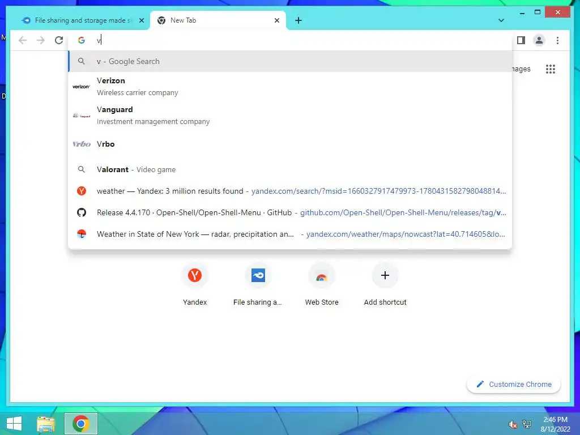Click the Yandex weather umbrella icon

[x=82, y=234]
